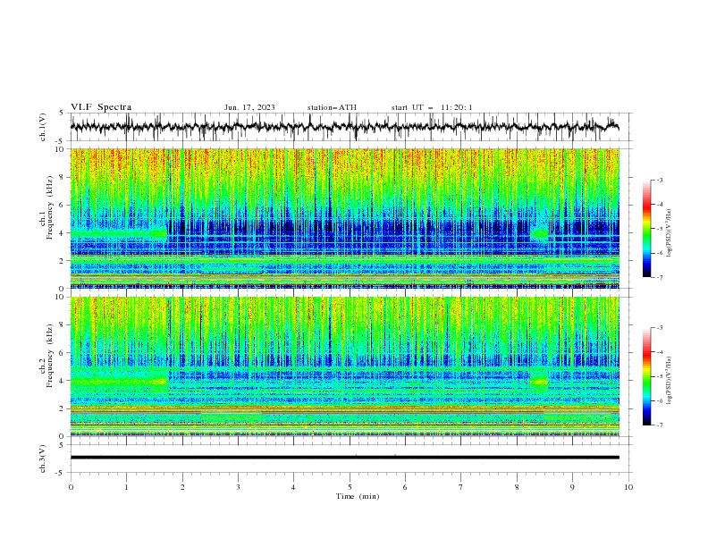Click the "-7" label on ch.2 color bar
Viewport: 708px width, 547px height.
659,425
